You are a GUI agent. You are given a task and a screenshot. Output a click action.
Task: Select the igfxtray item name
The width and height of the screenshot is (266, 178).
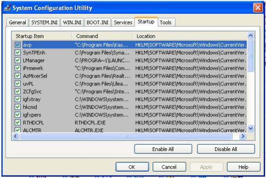pyautogui.click(x=32, y=99)
